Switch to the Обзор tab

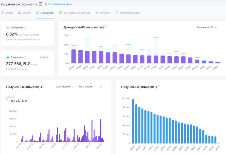[x=7, y=13]
